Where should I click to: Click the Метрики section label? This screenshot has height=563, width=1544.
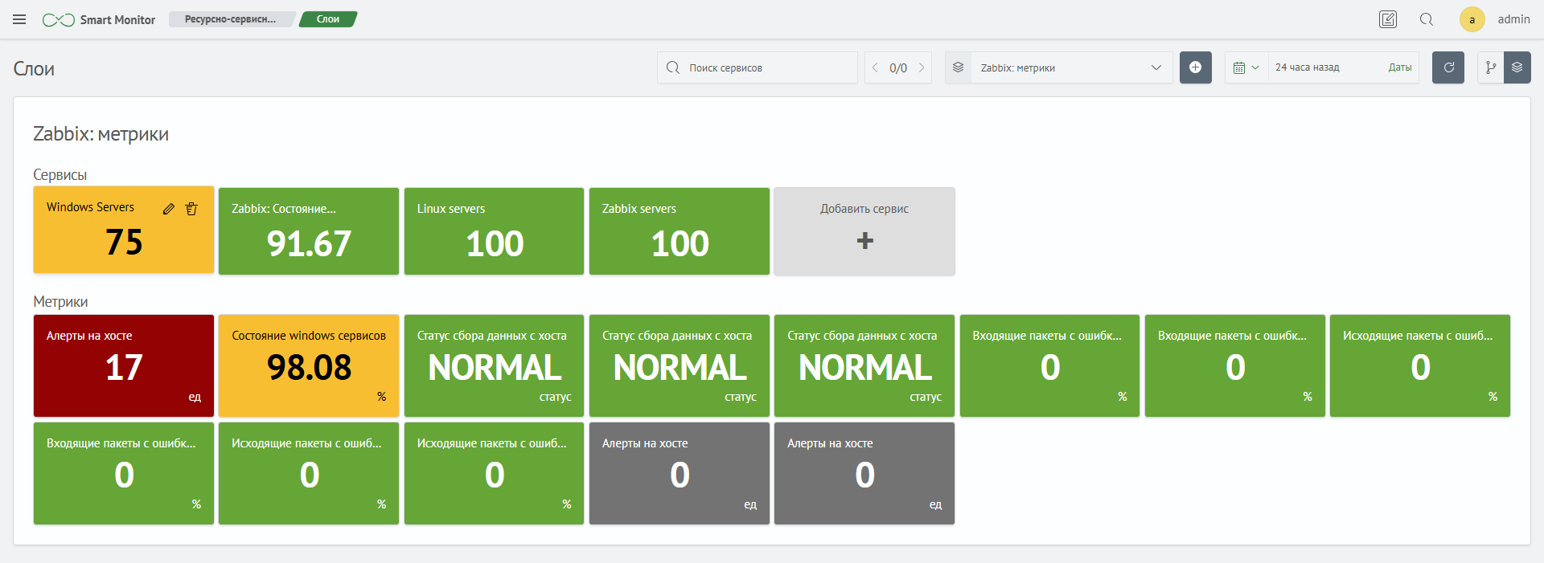tap(60, 302)
